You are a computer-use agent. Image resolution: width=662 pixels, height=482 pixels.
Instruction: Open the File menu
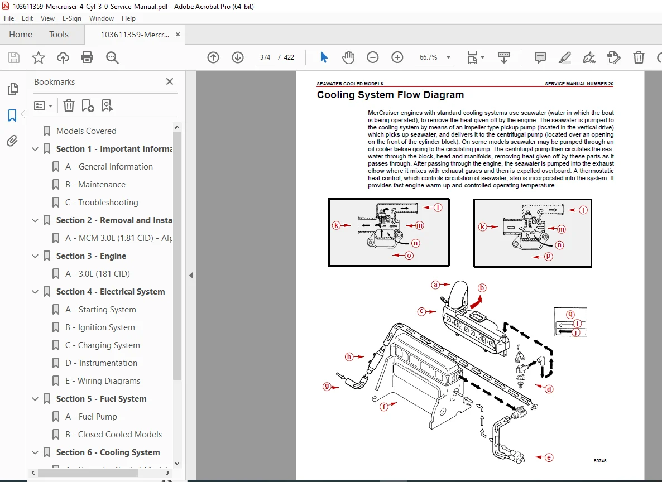point(9,18)
